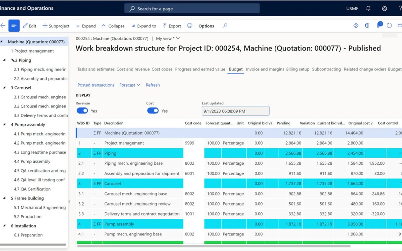Open the Invoice and margins tab
The image size is (402, 251).
click(265, 69)
